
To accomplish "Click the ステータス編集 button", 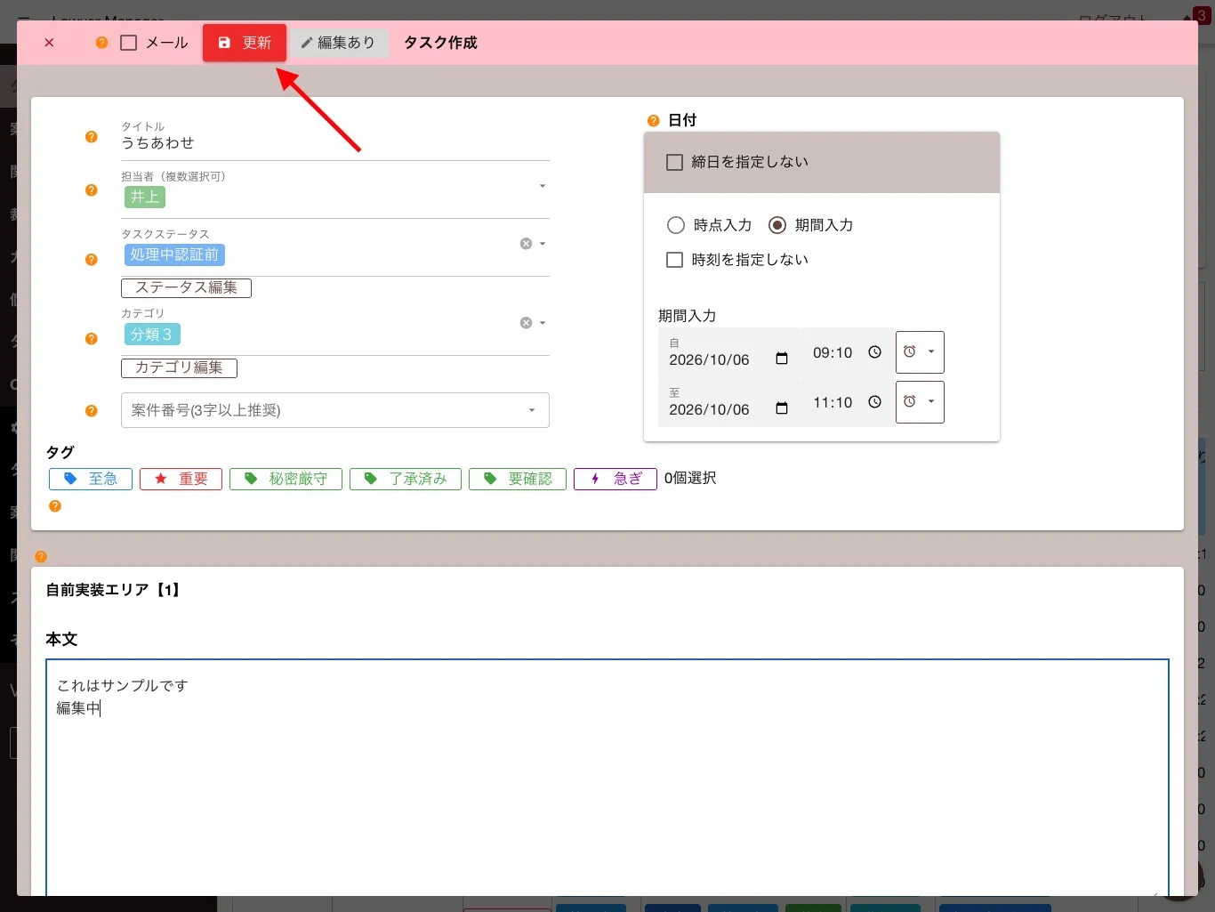I will (187, 288).
